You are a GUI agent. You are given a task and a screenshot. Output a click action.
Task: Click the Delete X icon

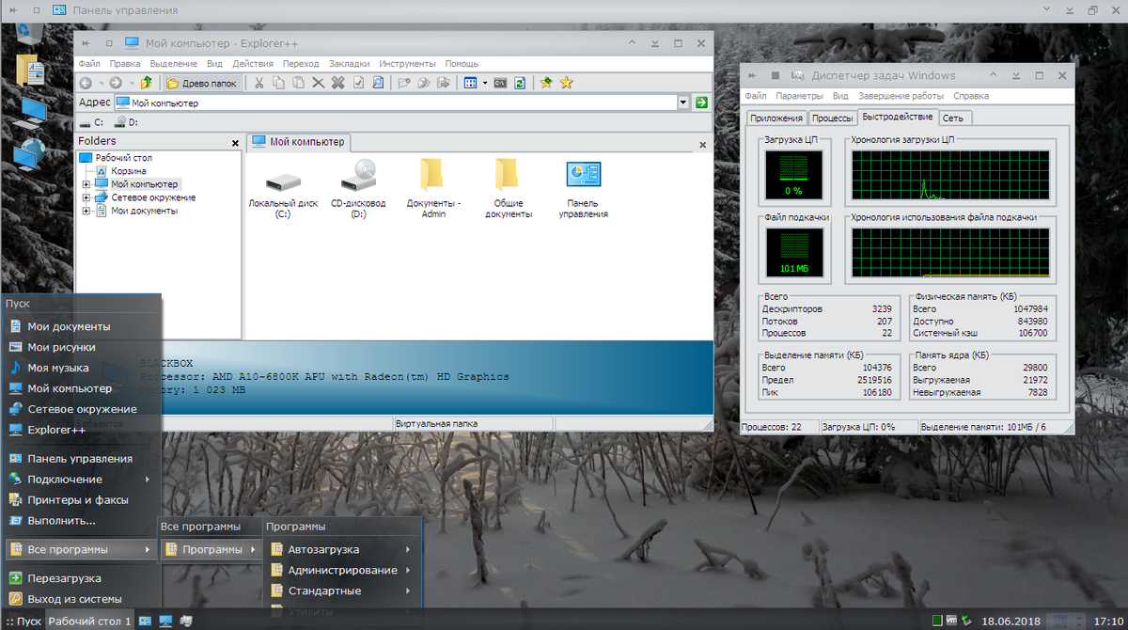(319, 83)
